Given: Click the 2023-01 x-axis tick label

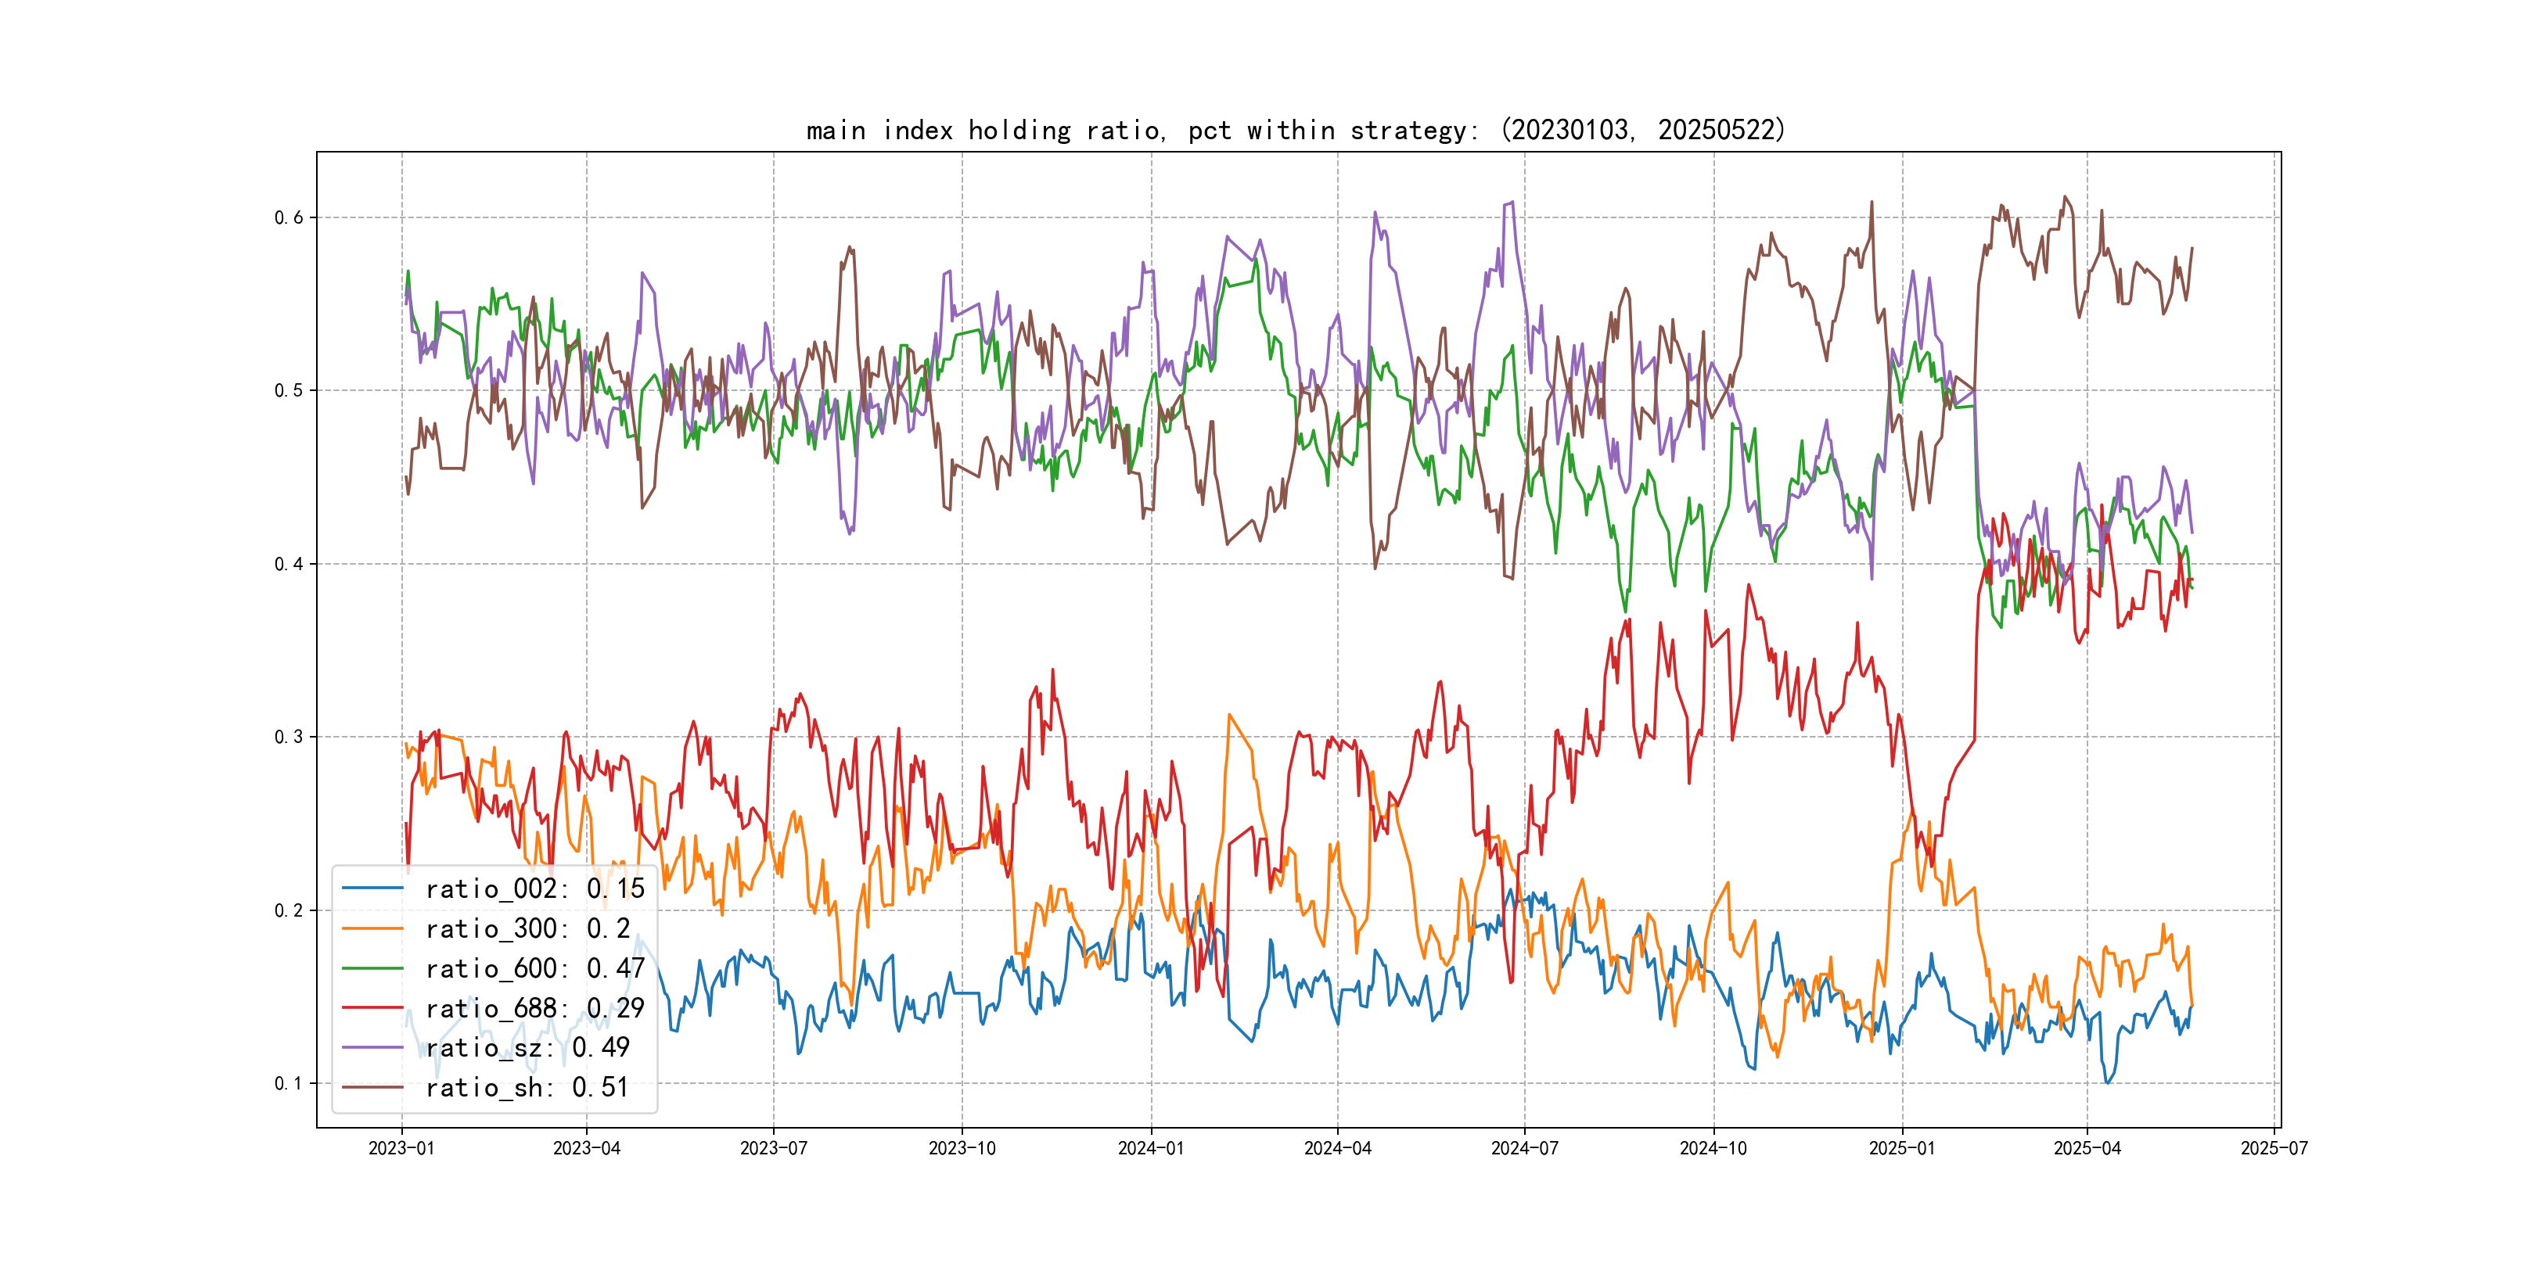Looking at the screenshot, I should tap(401, 1148).
